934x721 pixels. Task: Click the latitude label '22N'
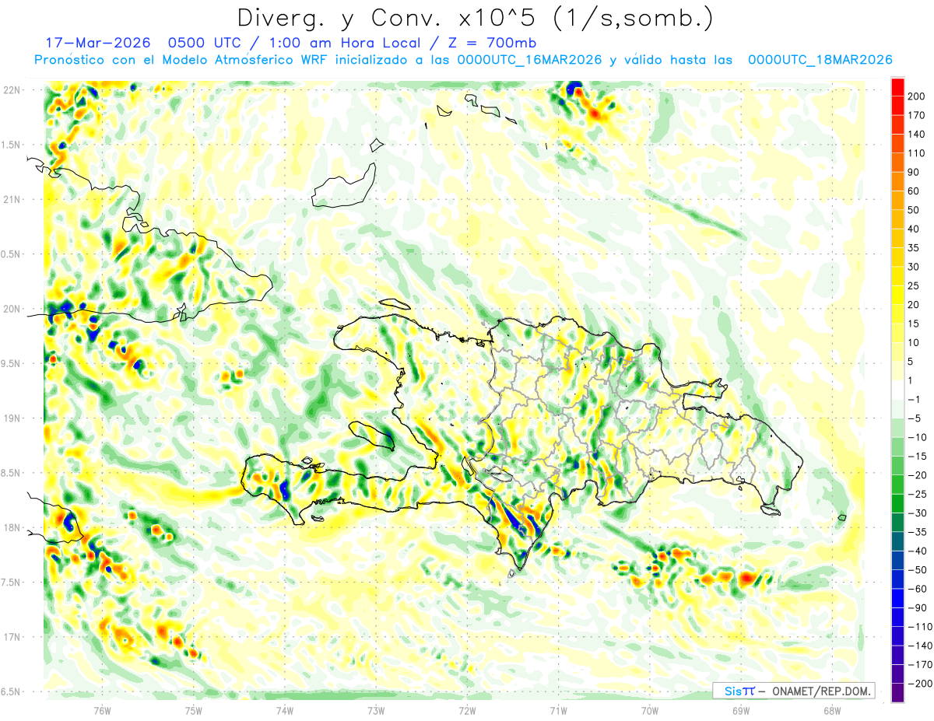point(12,90)
